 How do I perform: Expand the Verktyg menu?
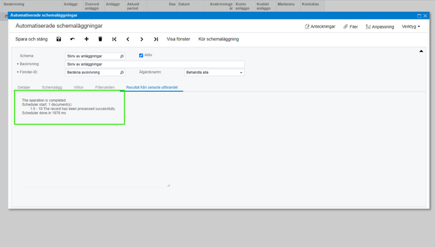click(x=411, y=27)
